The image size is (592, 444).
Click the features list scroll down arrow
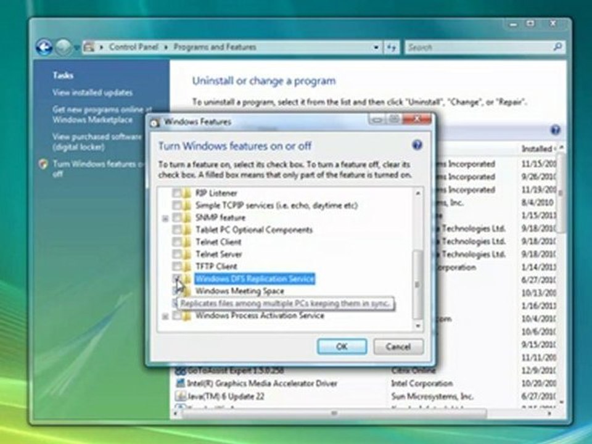[417, 326]
